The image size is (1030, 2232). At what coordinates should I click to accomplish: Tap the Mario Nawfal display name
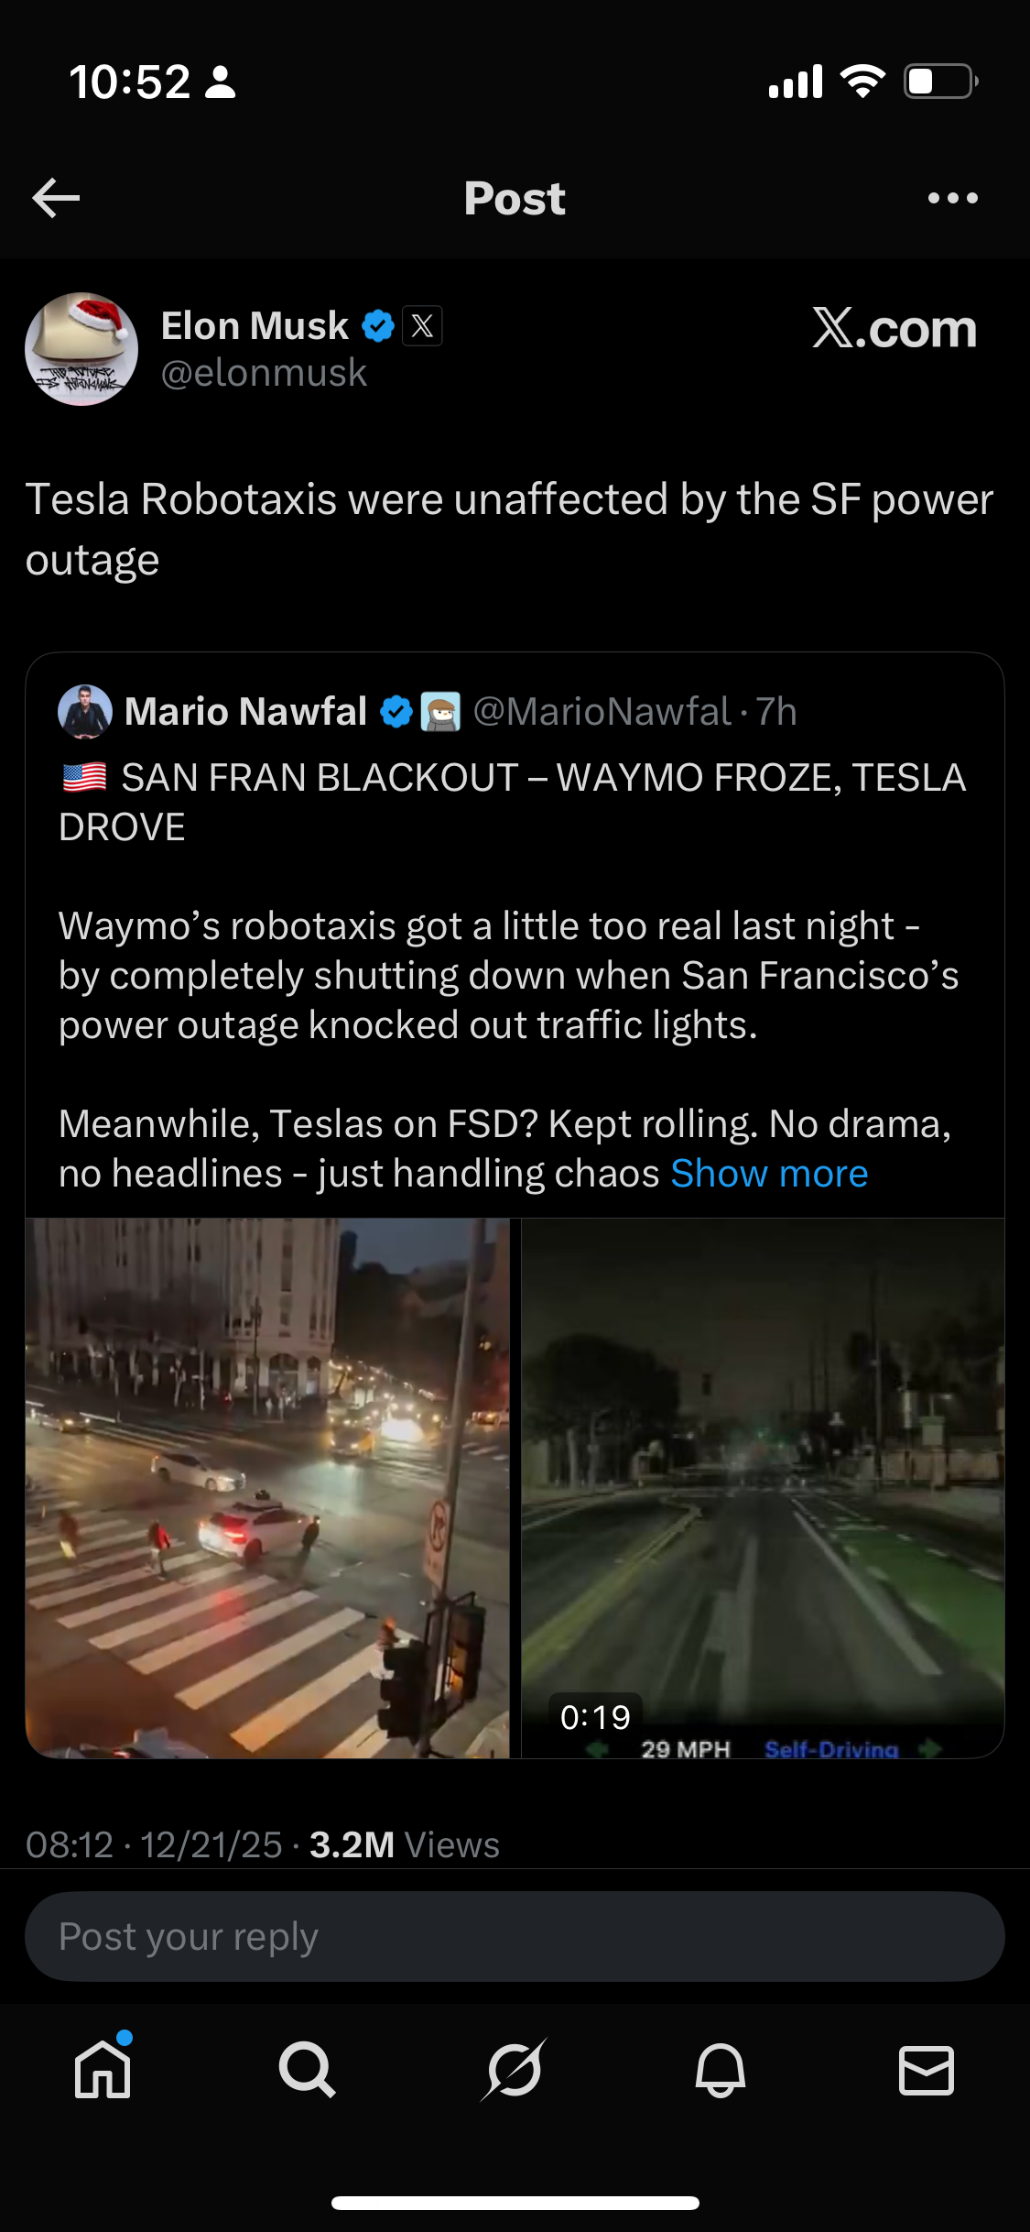click(245, 712)
